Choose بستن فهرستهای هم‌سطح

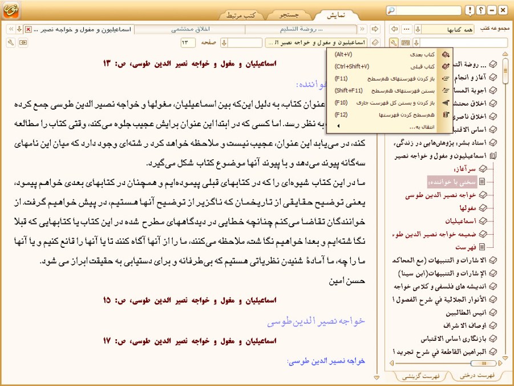coord(390,91)
